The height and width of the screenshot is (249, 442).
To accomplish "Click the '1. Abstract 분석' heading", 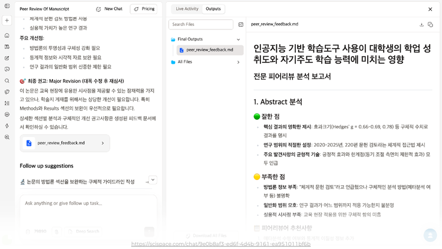I will pyautogui.click(x=278, y=102).
